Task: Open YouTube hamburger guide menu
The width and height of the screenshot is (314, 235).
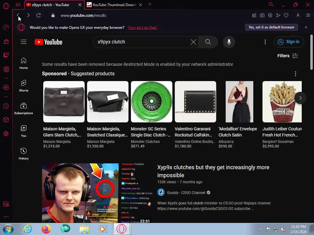Action: tap(24, 42)
